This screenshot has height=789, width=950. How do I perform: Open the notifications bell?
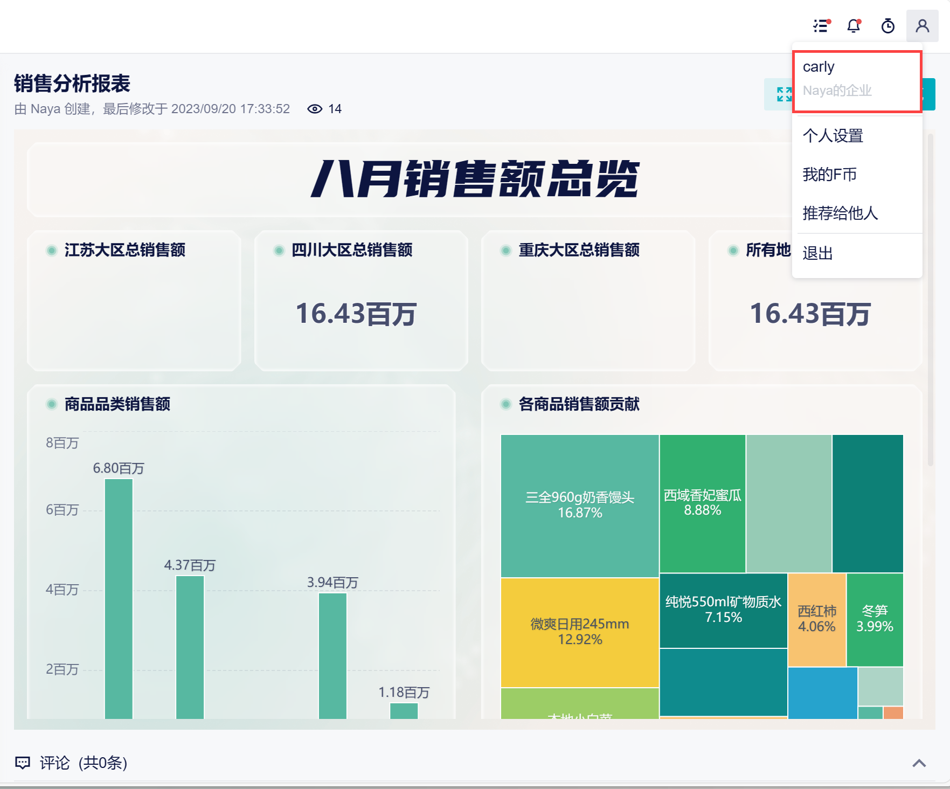coord(854,25)
